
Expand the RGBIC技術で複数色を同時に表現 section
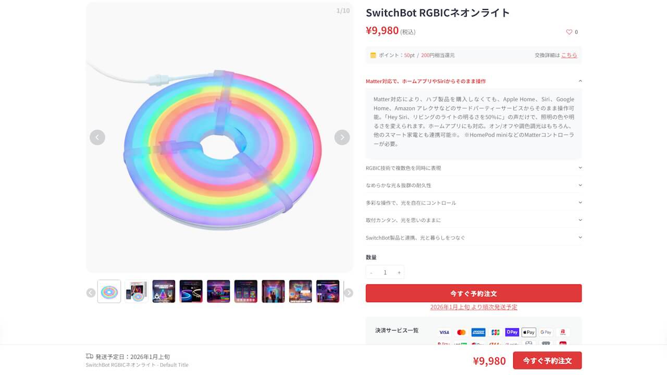[x=580, y=168]
